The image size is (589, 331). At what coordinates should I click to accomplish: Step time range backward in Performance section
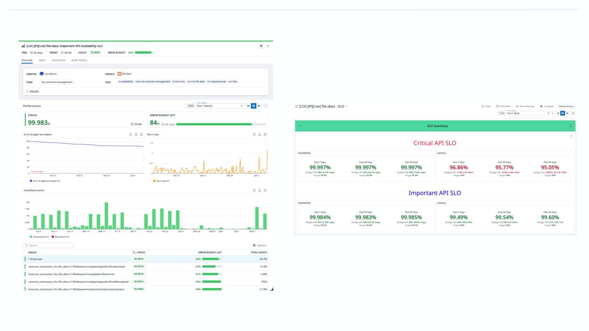(x=248, y=106)
